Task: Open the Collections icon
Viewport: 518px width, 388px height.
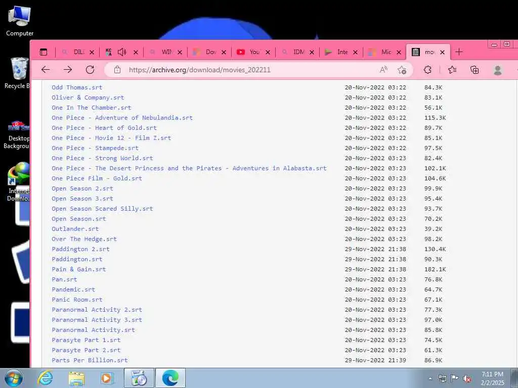Action: pyautogui.click(x=474, y=70)
